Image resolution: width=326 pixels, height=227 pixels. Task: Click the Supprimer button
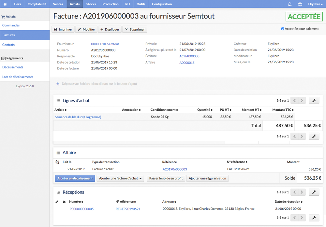135,30
